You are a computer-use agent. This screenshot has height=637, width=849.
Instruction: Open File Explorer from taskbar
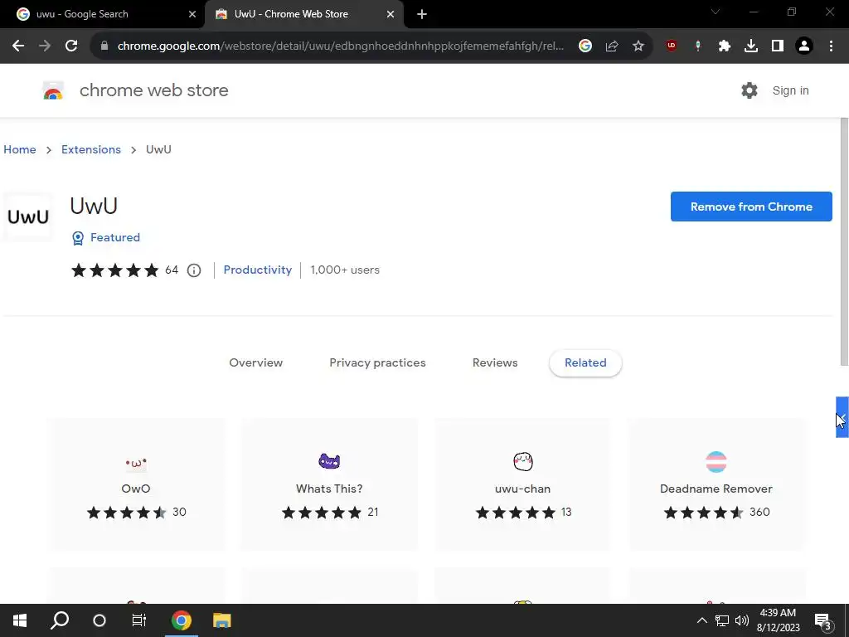click(x=221, y=620)
